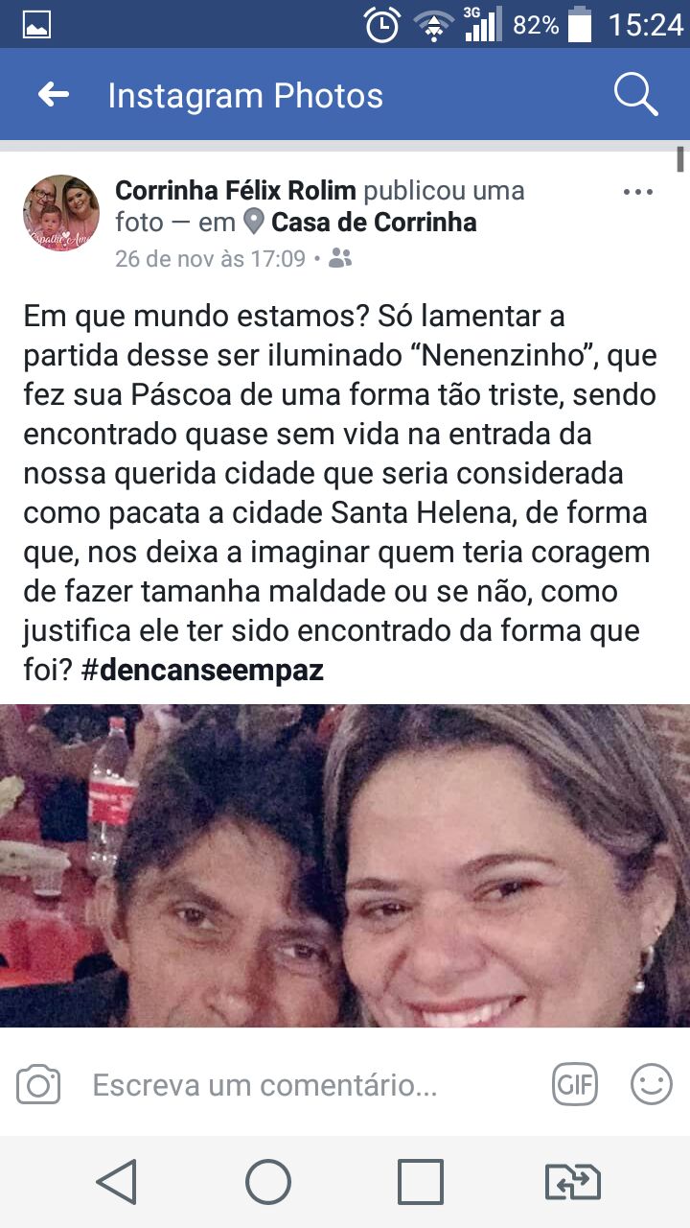Tap the back arrow in header

(x=54, y=94)
